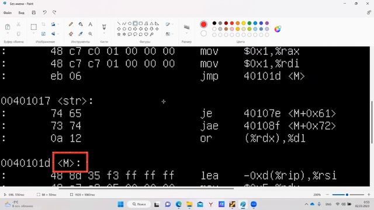374x210 pixels.
Task: Pick the purple palette color
Action: point(267,23)
